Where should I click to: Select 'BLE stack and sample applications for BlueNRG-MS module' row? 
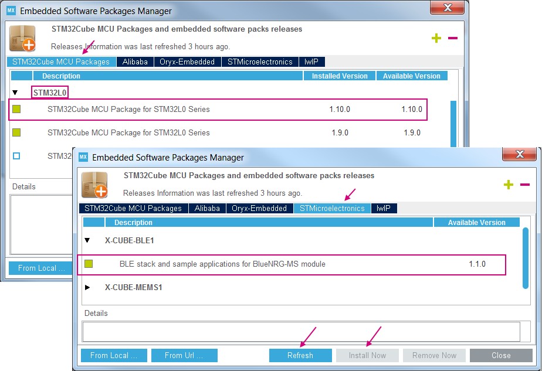click(292, 264)
